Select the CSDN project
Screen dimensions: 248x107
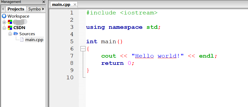19,27
